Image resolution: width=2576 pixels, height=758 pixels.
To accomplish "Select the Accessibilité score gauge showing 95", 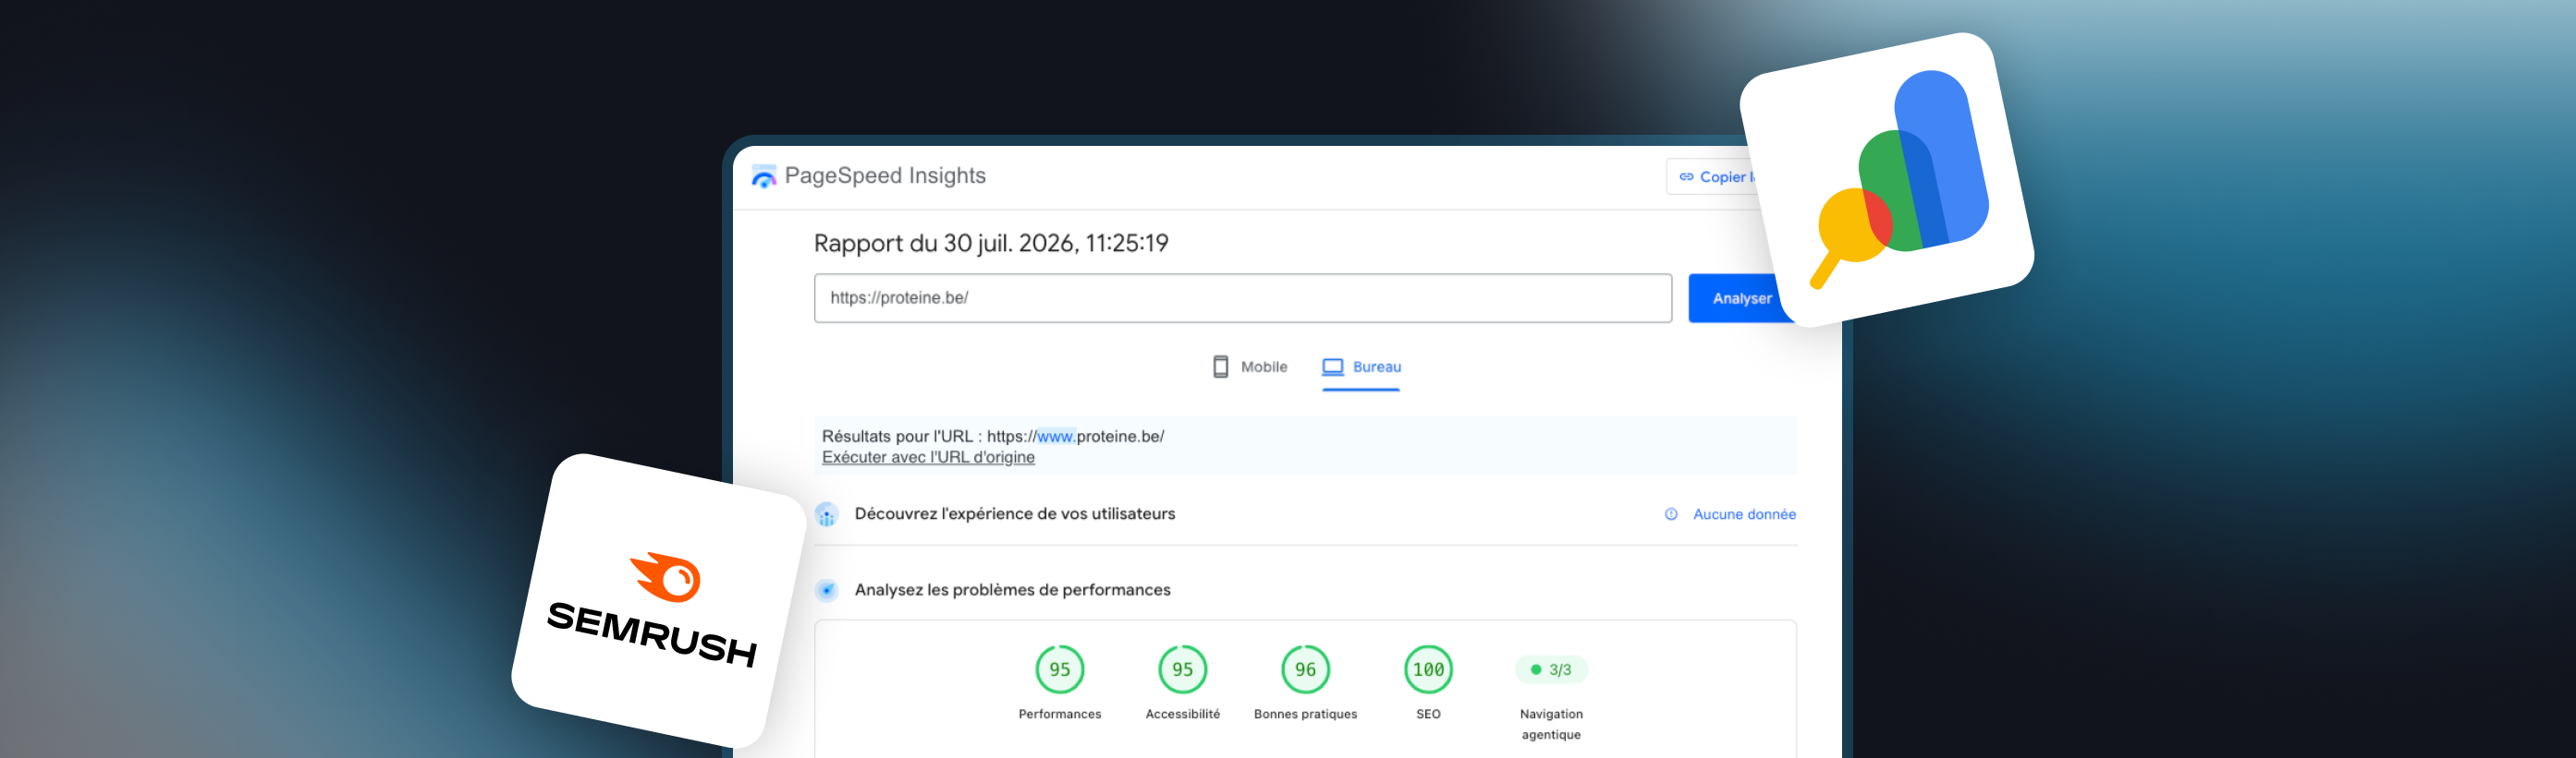I will coord(1182,669).
